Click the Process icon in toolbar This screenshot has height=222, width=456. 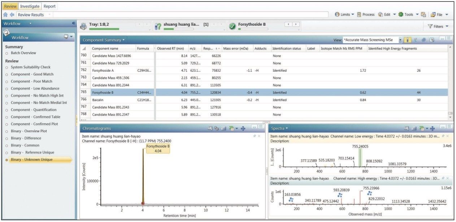359,14
